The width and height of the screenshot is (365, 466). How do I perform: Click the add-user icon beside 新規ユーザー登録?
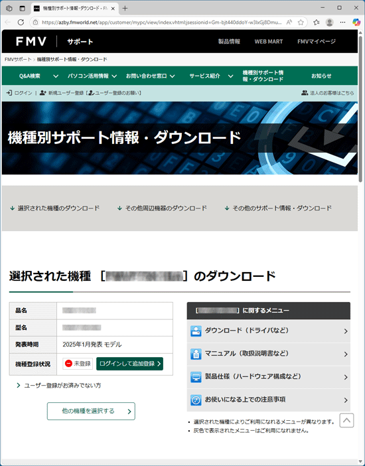42,93
